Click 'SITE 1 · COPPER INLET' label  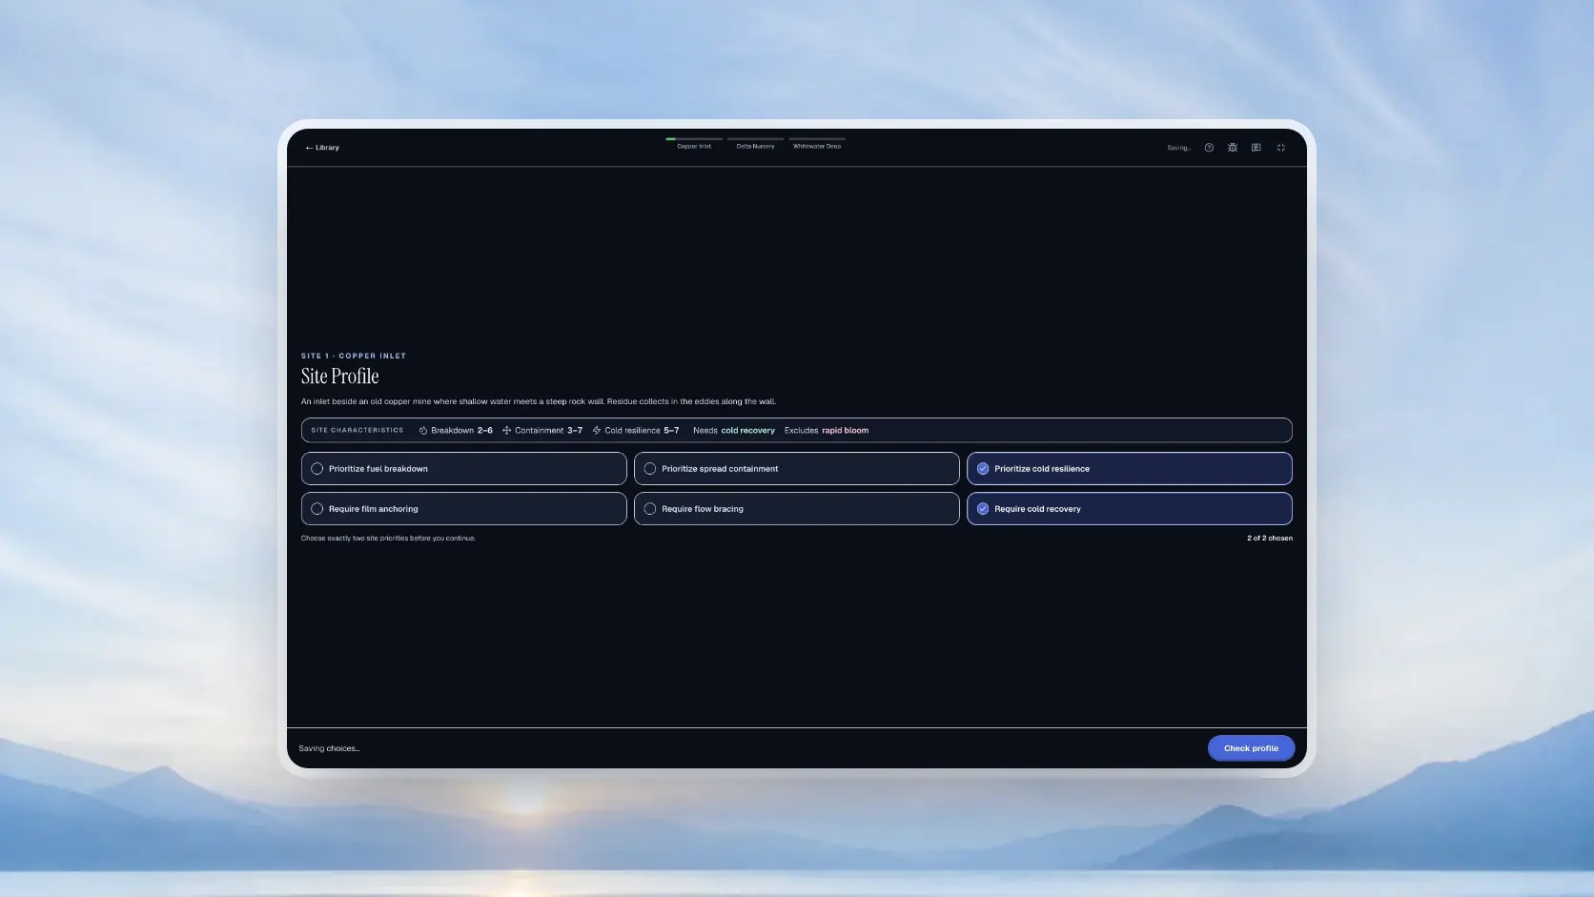coord(354,356)
